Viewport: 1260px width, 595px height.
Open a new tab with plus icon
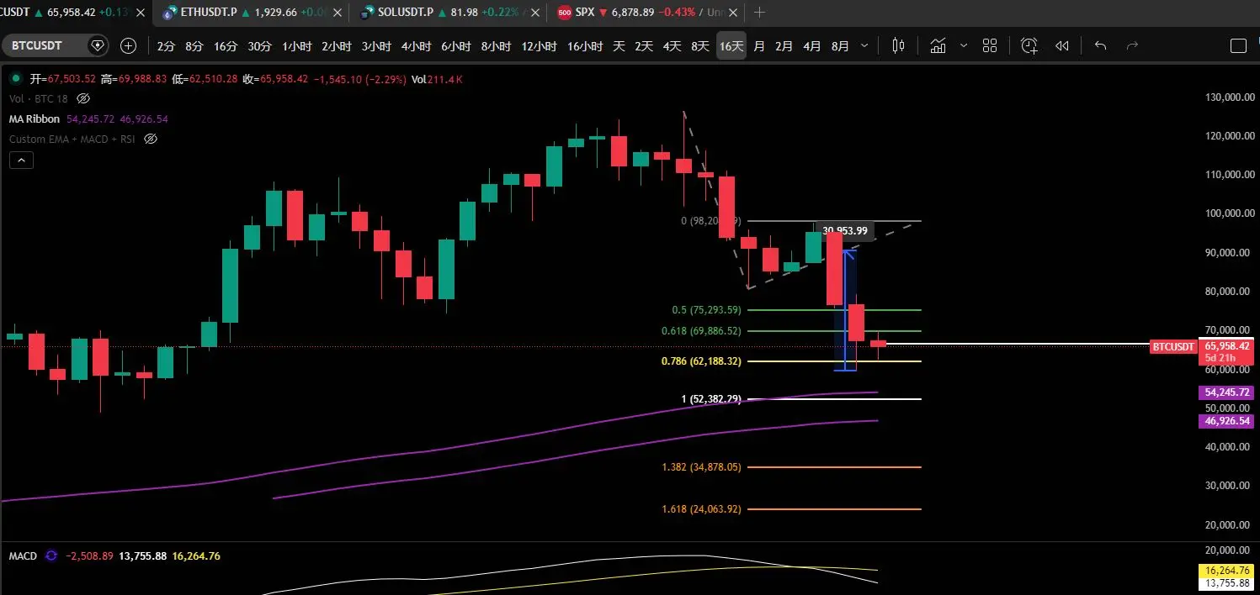(x=760, y=13)
